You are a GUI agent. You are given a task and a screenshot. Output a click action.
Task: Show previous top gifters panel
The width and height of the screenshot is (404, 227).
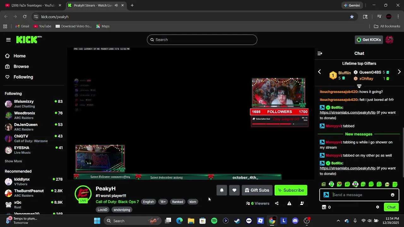(x=319, y=72)
